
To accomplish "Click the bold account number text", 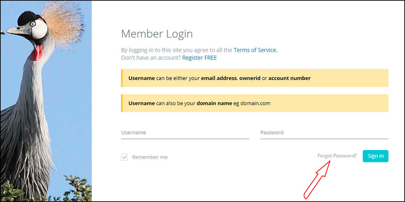I will [x=289, y=78].
